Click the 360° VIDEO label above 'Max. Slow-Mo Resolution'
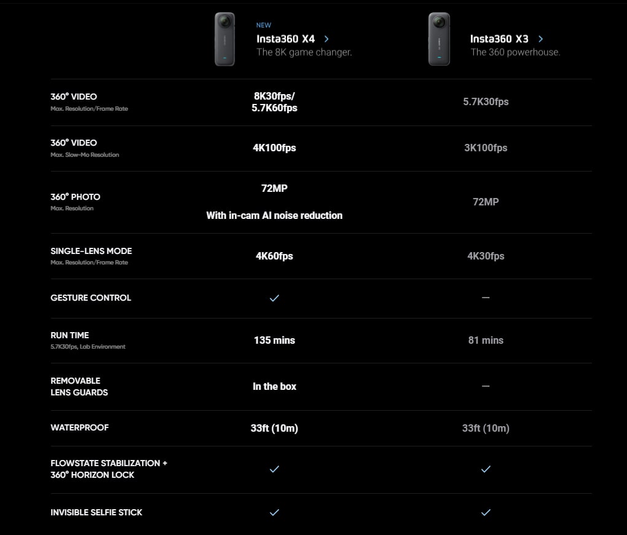 pos(74,143)
